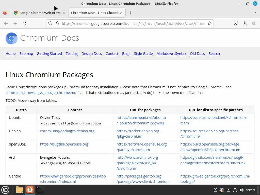Click the clipboard tray icon

[x=215, y=190]
